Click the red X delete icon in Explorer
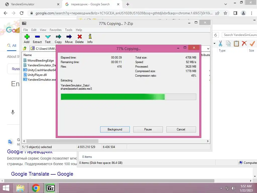This screenshot has width=257, height=193. tap(244, 43)
